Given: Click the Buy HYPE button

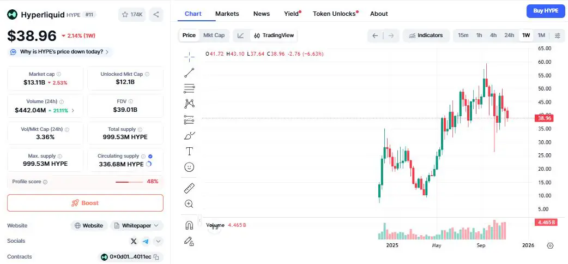Looking at the screenshot, I should (545, 11).
